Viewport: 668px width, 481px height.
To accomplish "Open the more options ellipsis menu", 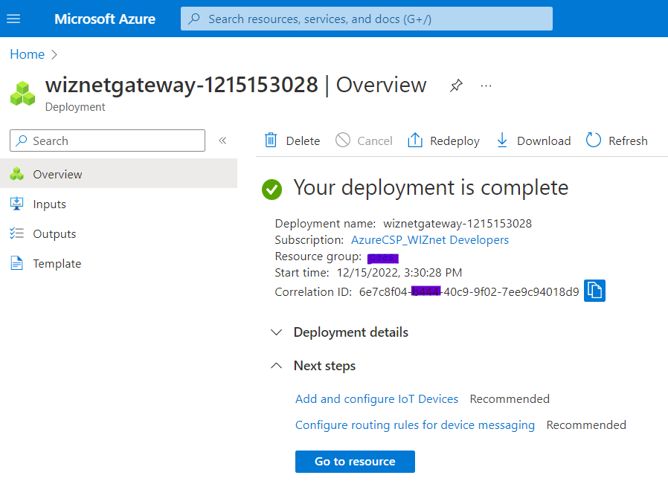I will click(x=486, y=86).
